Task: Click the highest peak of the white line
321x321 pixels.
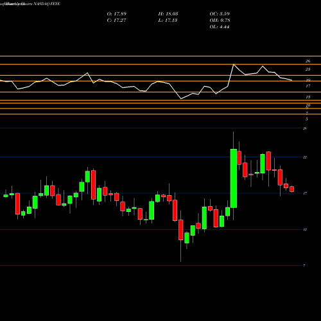Action: point(234,64)
